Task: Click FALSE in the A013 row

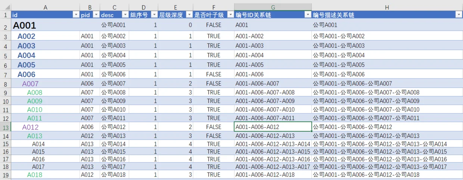Action: [214, 136]
